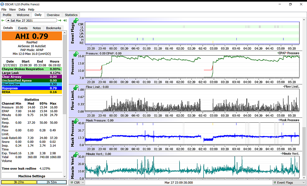
Task: Click the details panel scroll up arrow
Action: pyautogui.click(x=65, y=33)
